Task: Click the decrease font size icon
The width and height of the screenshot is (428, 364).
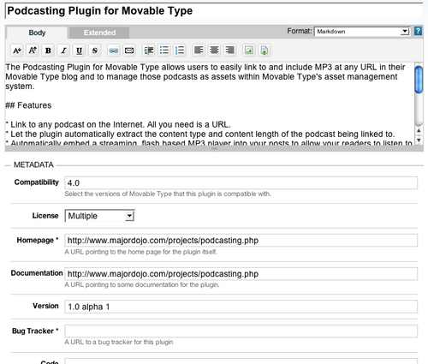Action: click(x=17, y=51)
